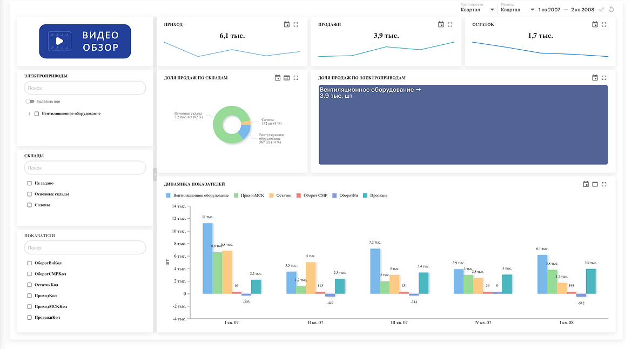Viewport: 632px width, 349px height.
Task: Open calendar icon in Доля продаж по складам
Action: (x=278, y=78)
